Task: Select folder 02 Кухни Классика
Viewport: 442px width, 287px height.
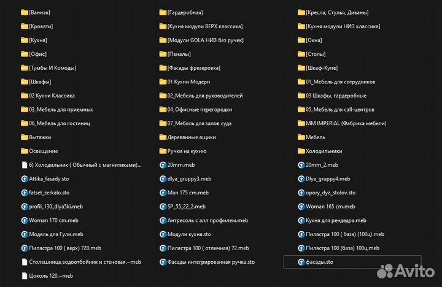Action: (52, 96)
